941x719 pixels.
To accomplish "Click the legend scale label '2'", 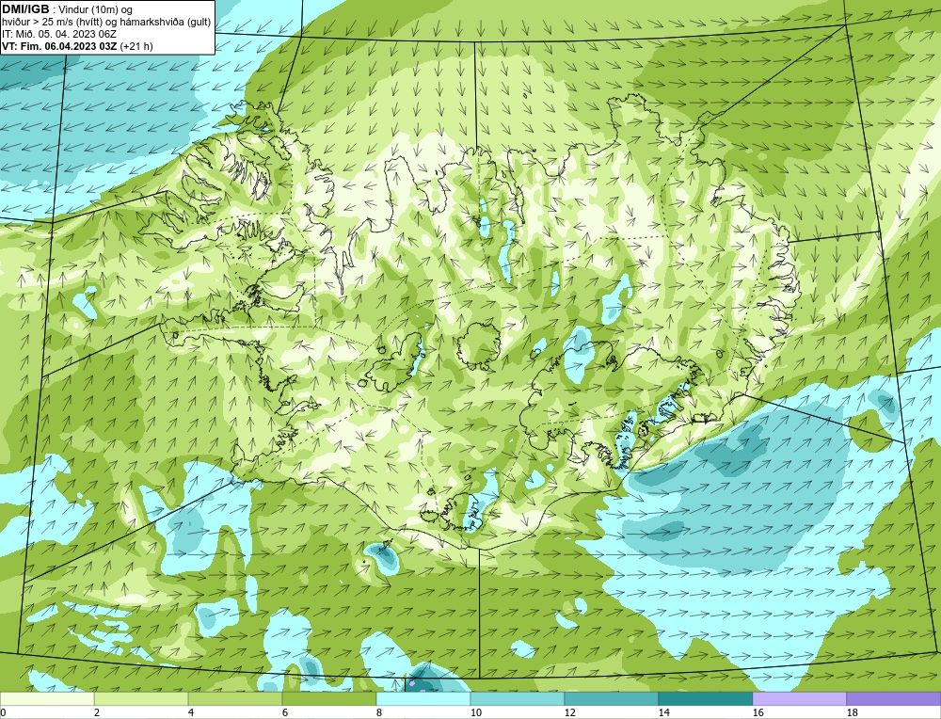I will point(97,712).
